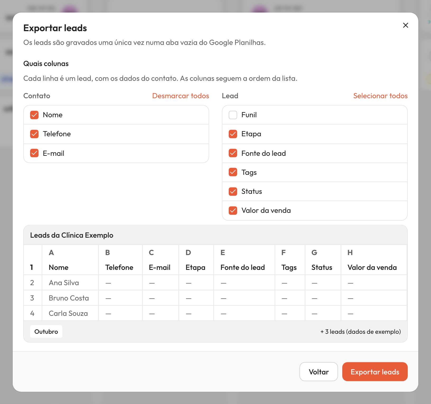Image resolution: width=431 pixels, height=404 pixels.
Task: Click column letter A in preview
Action: (51, 252)
